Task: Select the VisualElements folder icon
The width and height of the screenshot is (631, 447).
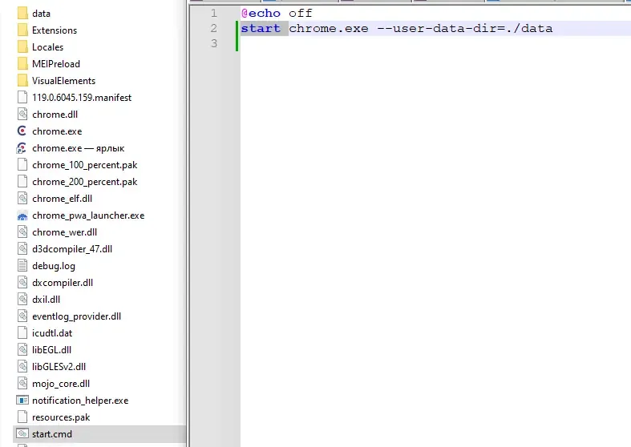Action: (22, 81)
